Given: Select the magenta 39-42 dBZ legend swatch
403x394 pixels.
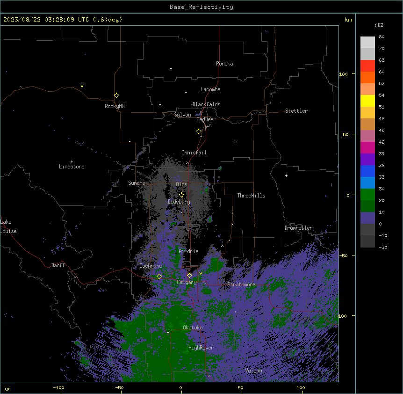Looking at the screenshot, I should [367, 147].
